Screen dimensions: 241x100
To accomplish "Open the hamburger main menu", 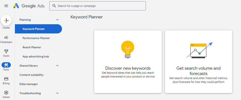I will click(6, 6).
